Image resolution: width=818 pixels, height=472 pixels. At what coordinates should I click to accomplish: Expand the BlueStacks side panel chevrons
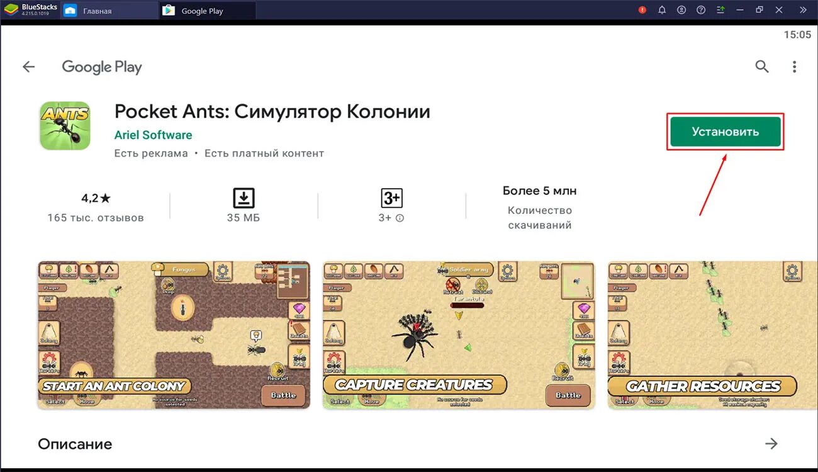[x=803, y=10]
